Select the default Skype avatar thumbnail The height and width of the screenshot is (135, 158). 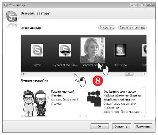point(37,50)
